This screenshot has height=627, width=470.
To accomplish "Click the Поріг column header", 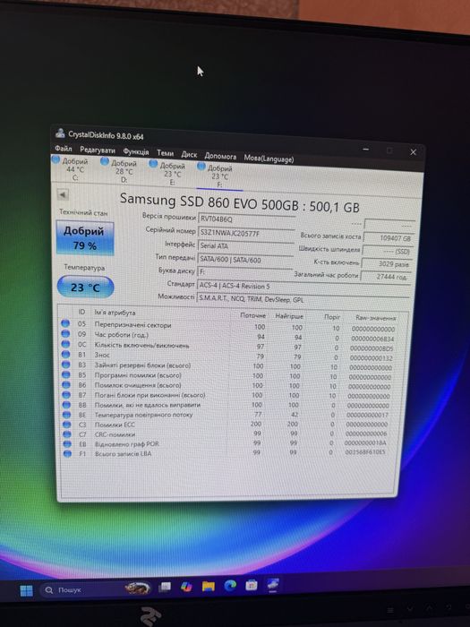I will (x=332, y=317).
